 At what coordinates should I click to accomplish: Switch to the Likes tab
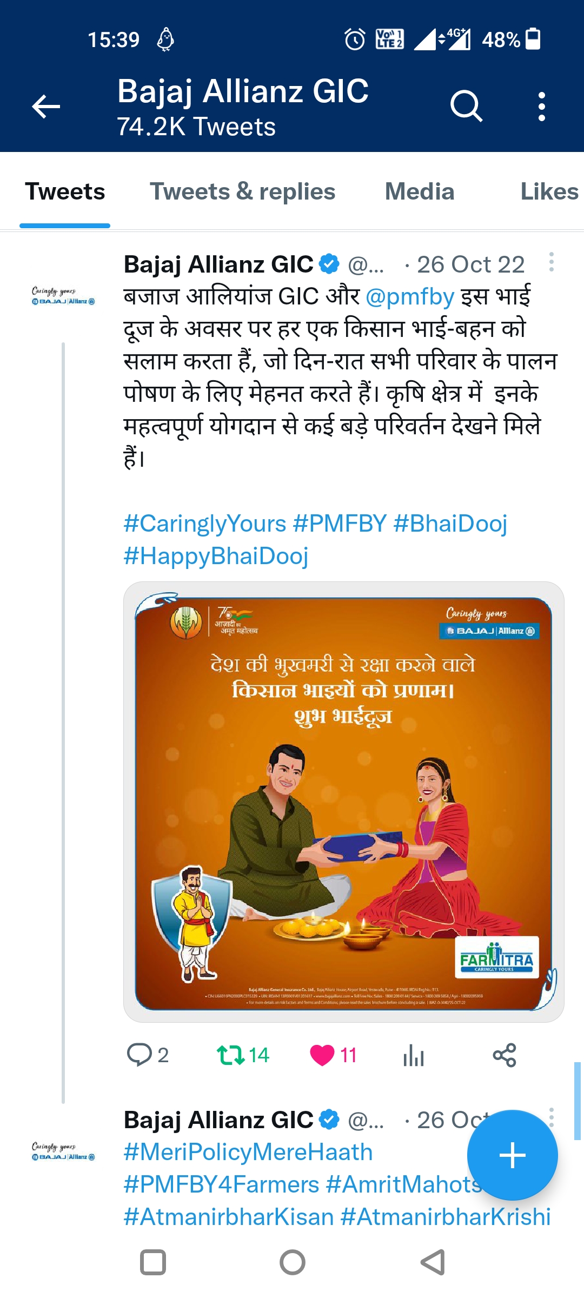[x=549, y=192]
